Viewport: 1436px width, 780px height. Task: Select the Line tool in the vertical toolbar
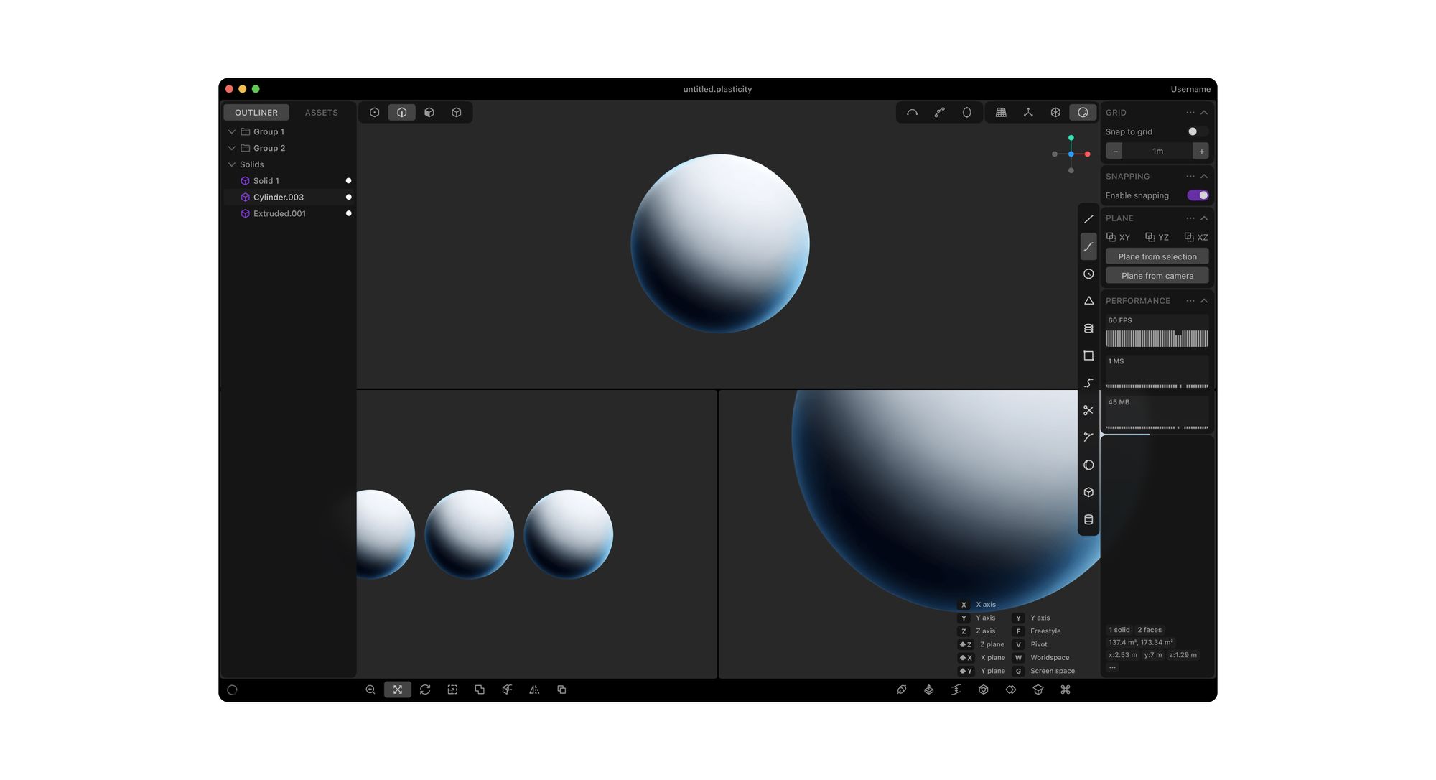(1088, 219)
